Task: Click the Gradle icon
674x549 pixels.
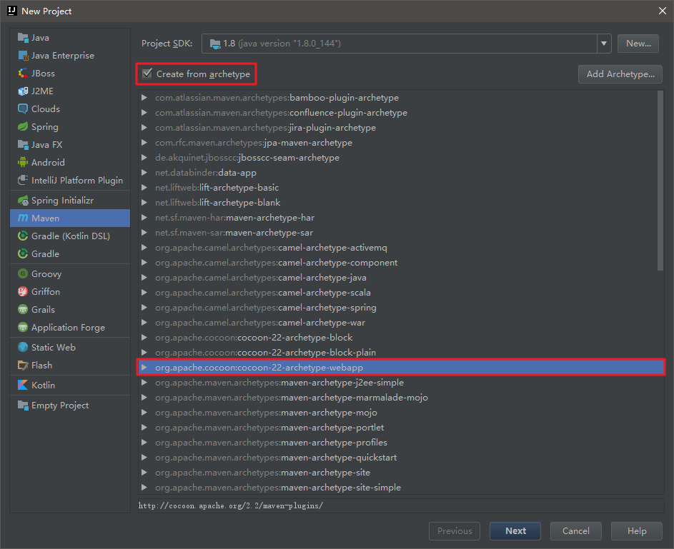Action: (23, 253)
